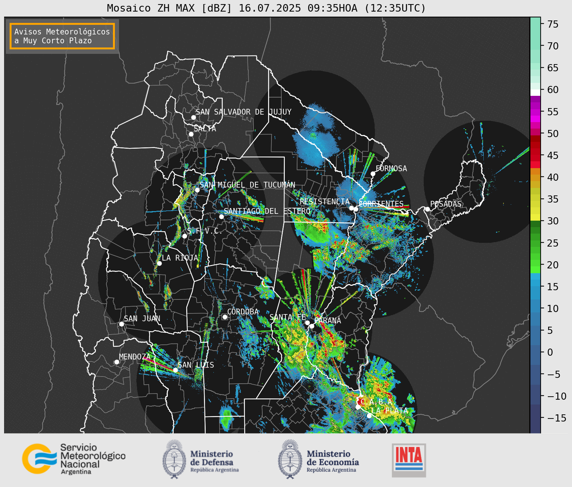Select the C.A.B.A. city marker

click(358, 407)
